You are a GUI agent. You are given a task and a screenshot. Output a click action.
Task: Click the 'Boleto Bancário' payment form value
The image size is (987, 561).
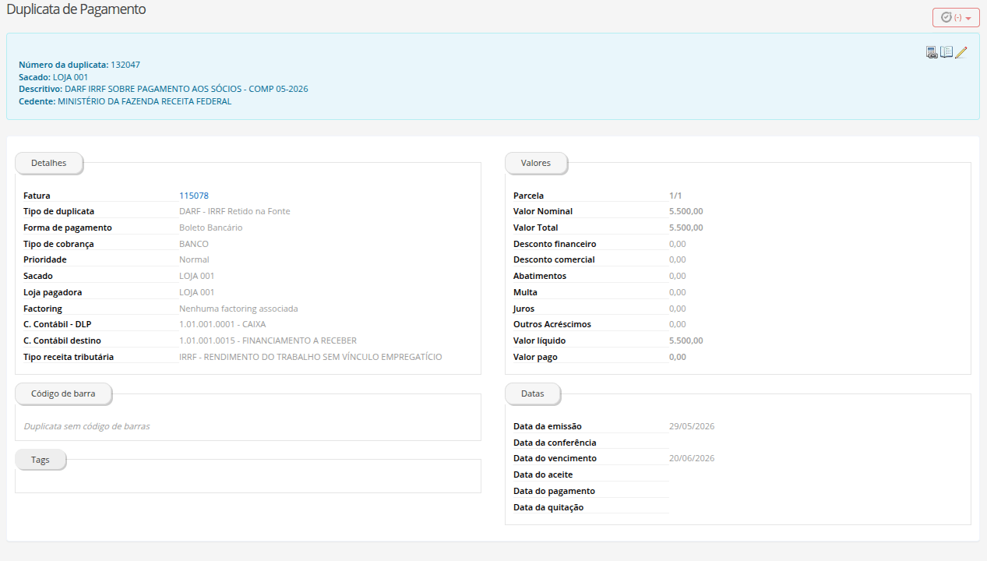tap(210, 228)
